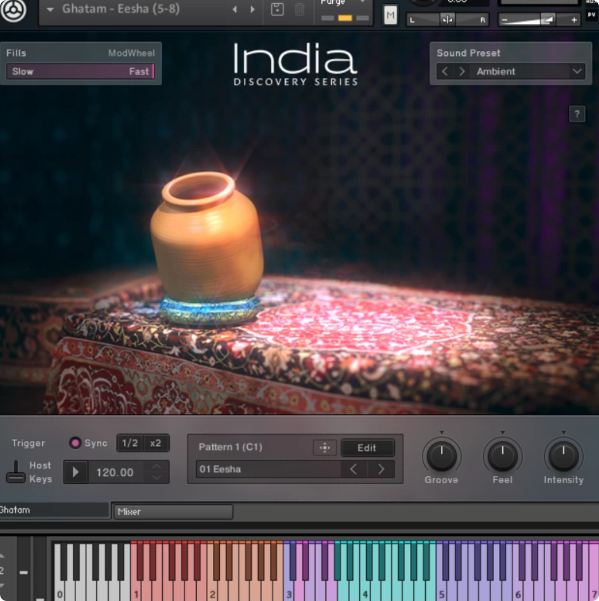Adjust the L-R pan slider
Image resolution: width=599 pixels, height=601 pixels.
coord(447,19)
